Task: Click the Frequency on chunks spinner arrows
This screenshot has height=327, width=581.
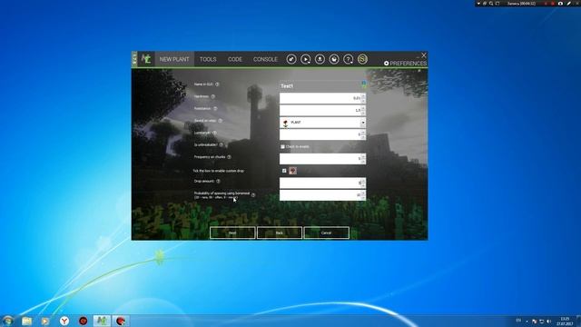Action: tap(363, 159)
